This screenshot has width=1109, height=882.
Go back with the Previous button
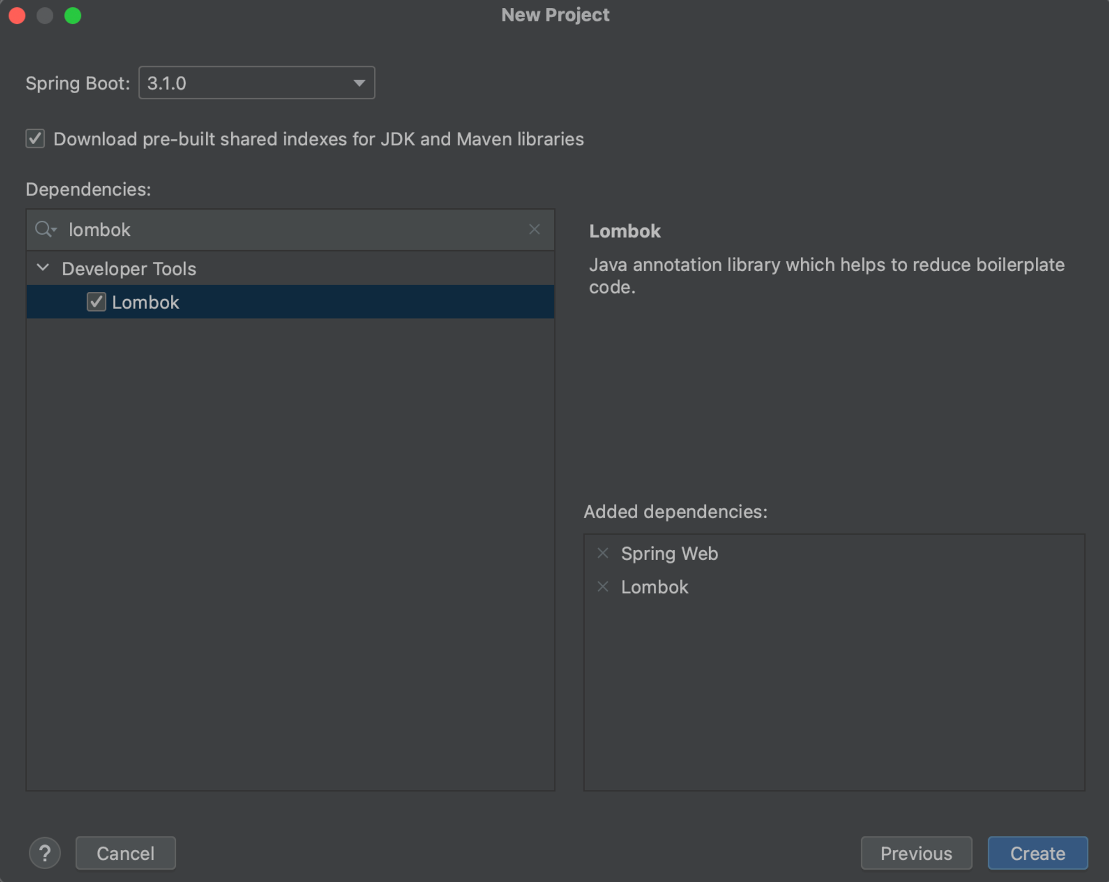(x=916, y=853)
